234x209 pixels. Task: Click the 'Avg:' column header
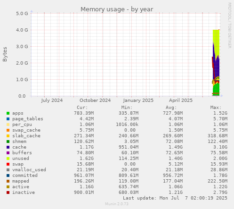click(x=171, y=108)
